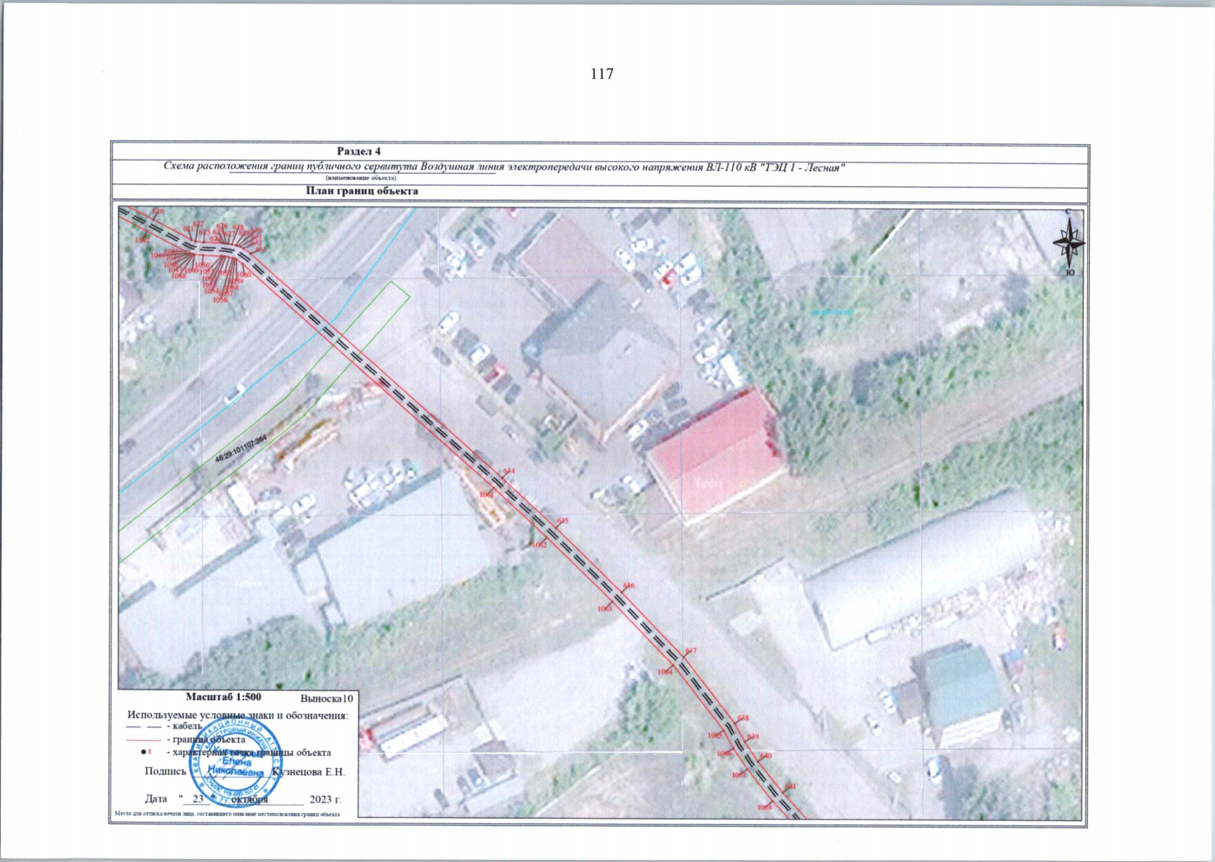Viewport: 1215px width, 862px height.
Task: Click boundary point label 641
Action: pyautogui.click(x=790, y=787)
